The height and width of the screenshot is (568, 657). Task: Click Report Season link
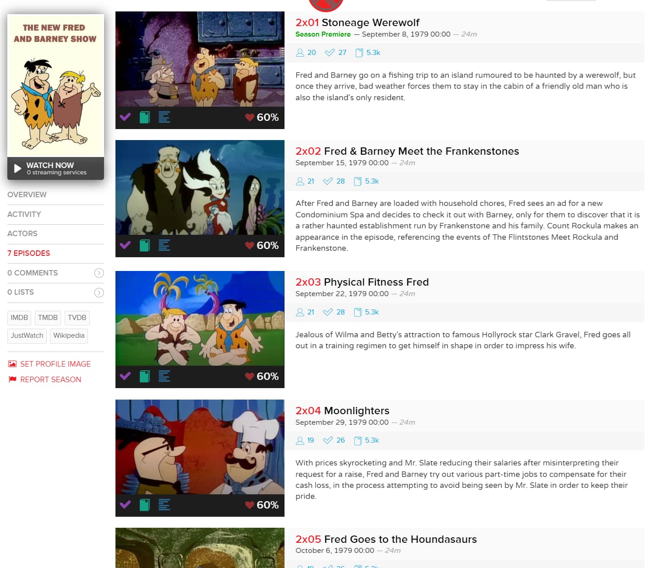click(50, 379)
